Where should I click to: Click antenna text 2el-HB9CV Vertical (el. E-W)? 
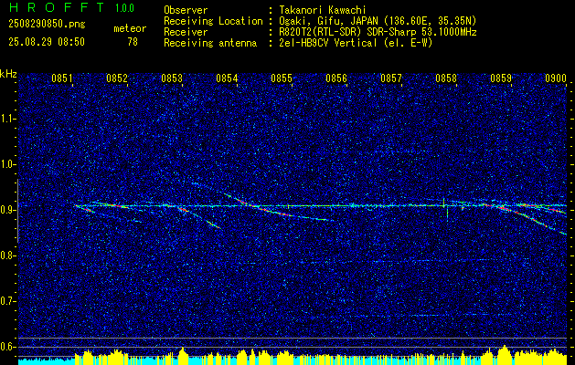click(x=357, y=43)
